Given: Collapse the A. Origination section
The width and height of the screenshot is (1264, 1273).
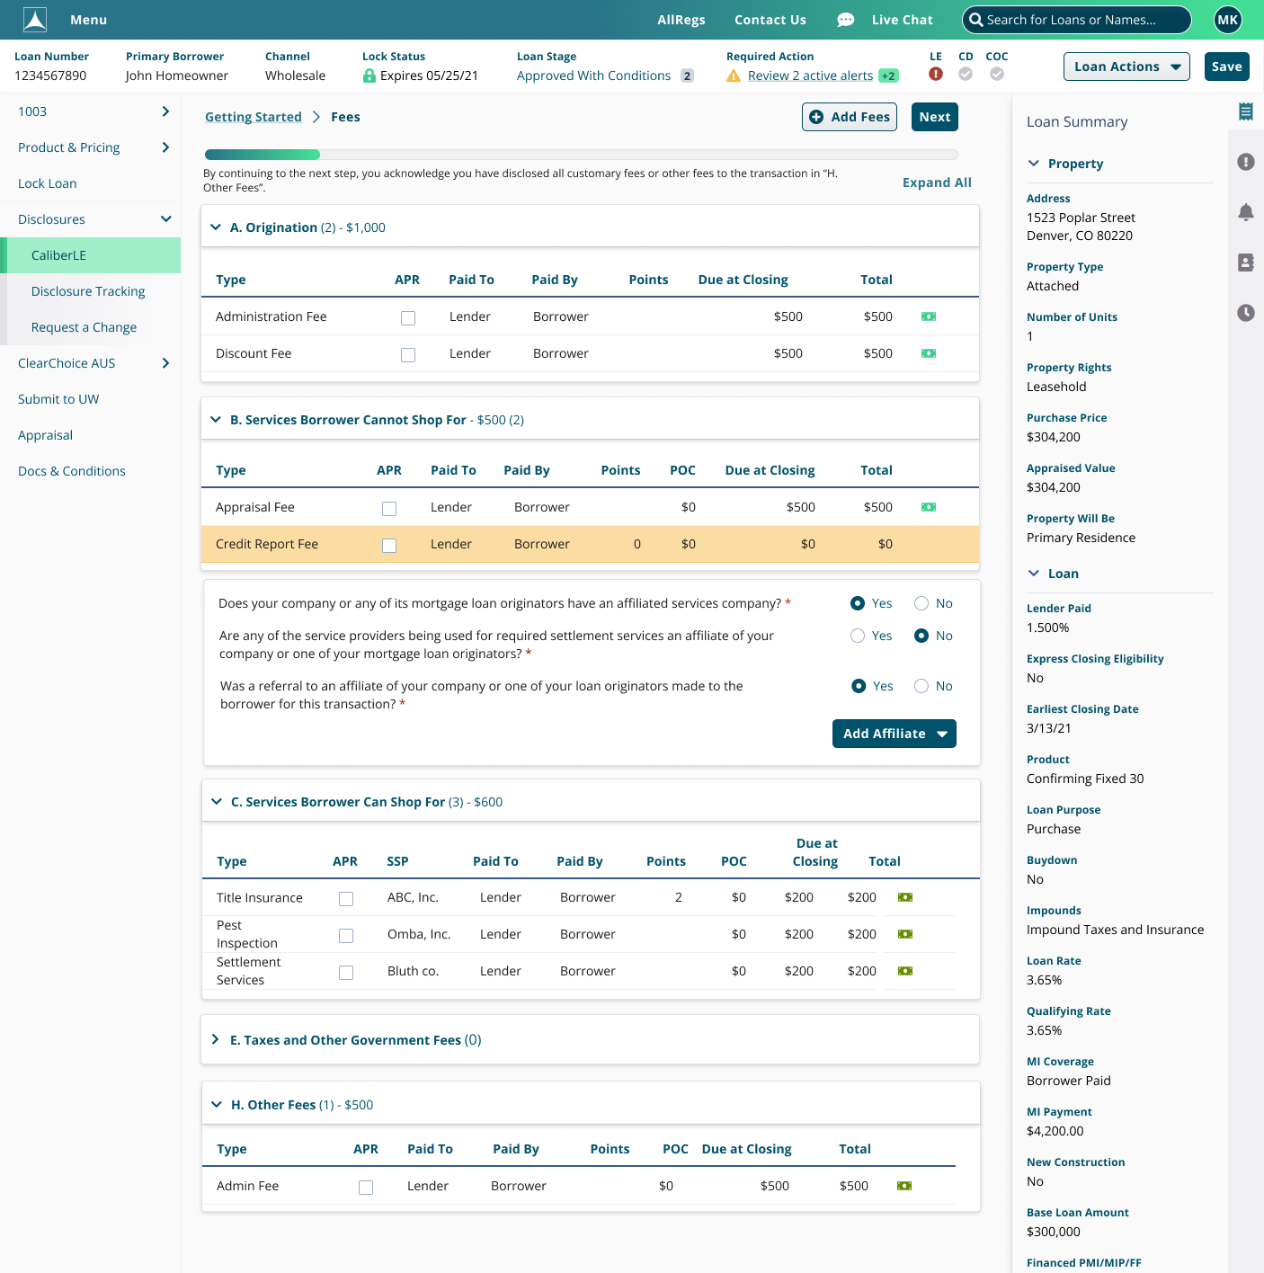Looking at the screenshot, I should (216, 227).
